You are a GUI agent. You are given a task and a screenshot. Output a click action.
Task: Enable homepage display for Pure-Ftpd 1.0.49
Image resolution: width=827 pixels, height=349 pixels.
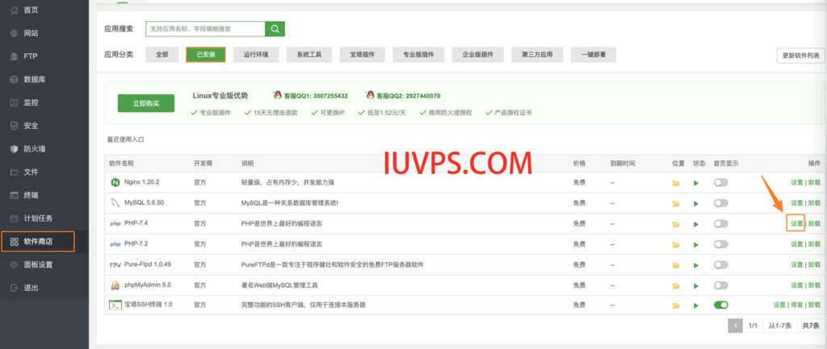pos(720,265)
